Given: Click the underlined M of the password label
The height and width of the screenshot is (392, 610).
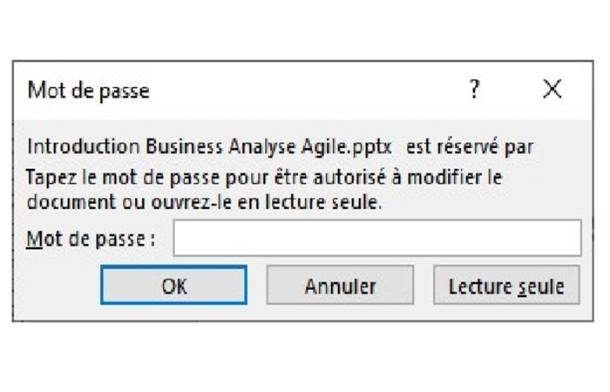Looking at the screenshot, I should click(34, 239).
